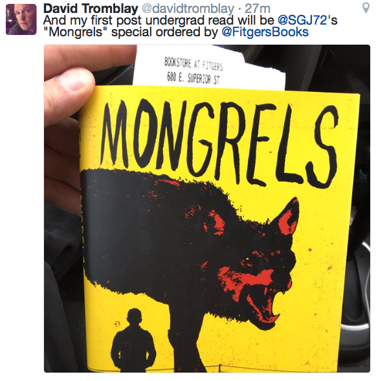
Task: Click the Bookstore at Fitgers receipt header
Action: pos(194,63)
